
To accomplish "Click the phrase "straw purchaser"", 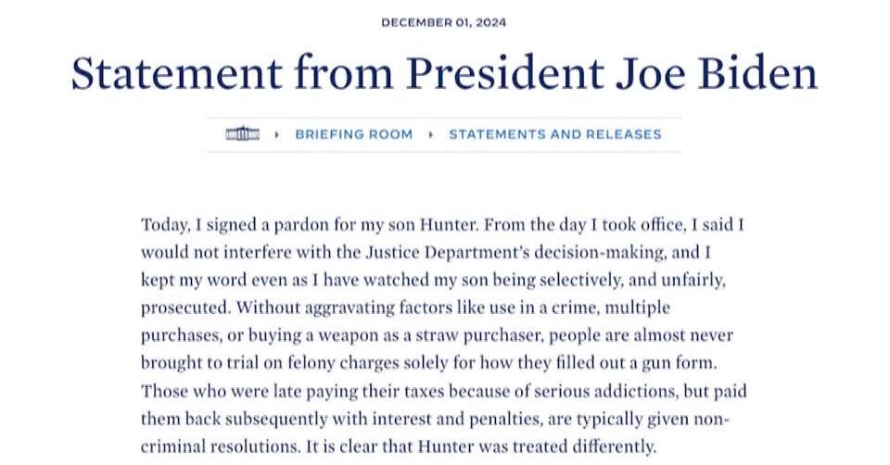I will click(x=479, y=334).
